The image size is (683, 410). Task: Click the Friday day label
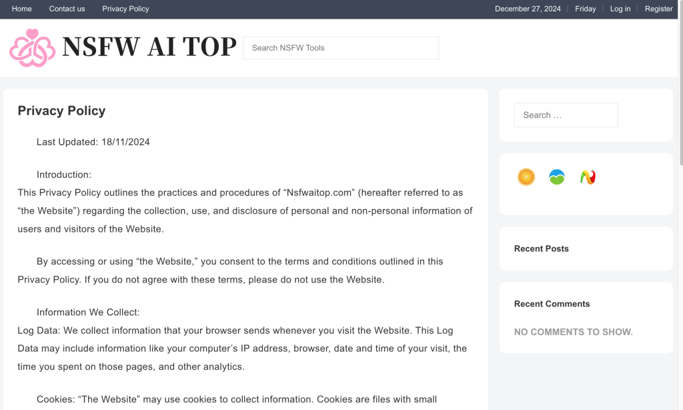point(586,9)
